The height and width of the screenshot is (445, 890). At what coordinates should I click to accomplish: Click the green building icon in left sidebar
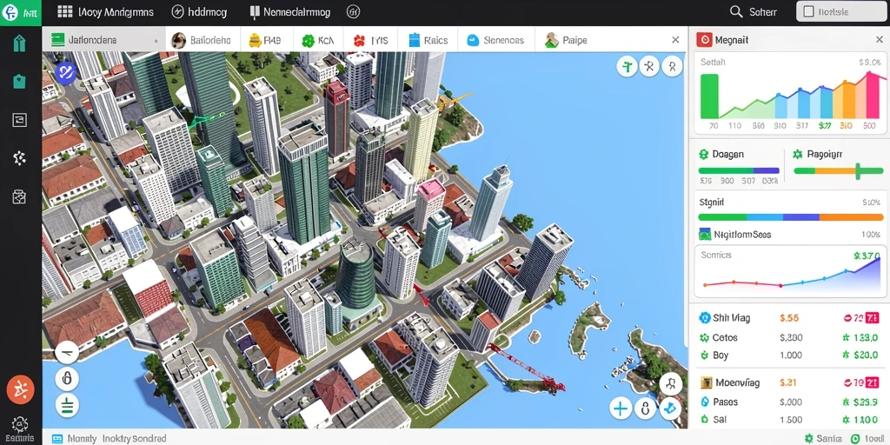[x=19, y=43]
